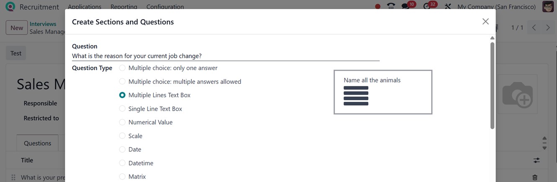The width and height of the screenshot is (557, 182).
Task: Click the Test button
Action: 16,53
